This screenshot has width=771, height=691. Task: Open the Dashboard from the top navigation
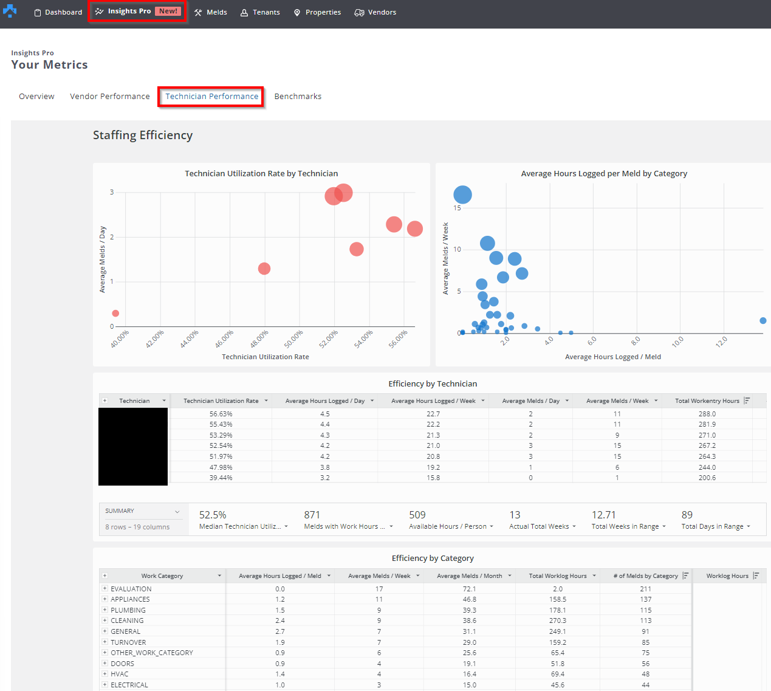tap(58, 12)
